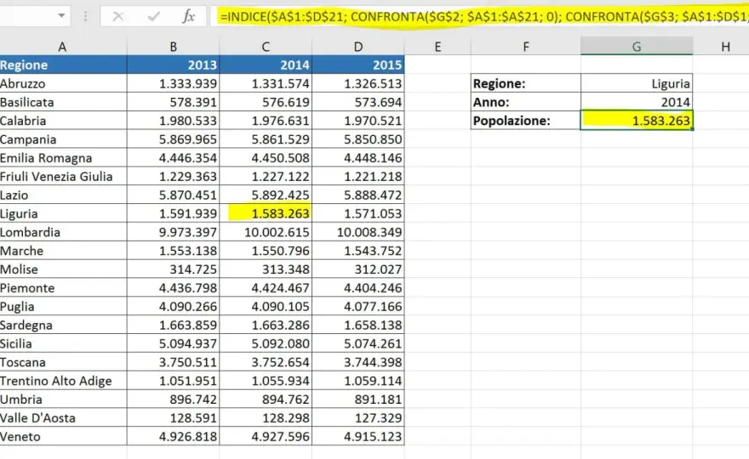
Task: Click Piemonte 2015 value 4.404.246
Action: [x=358, y=288]
